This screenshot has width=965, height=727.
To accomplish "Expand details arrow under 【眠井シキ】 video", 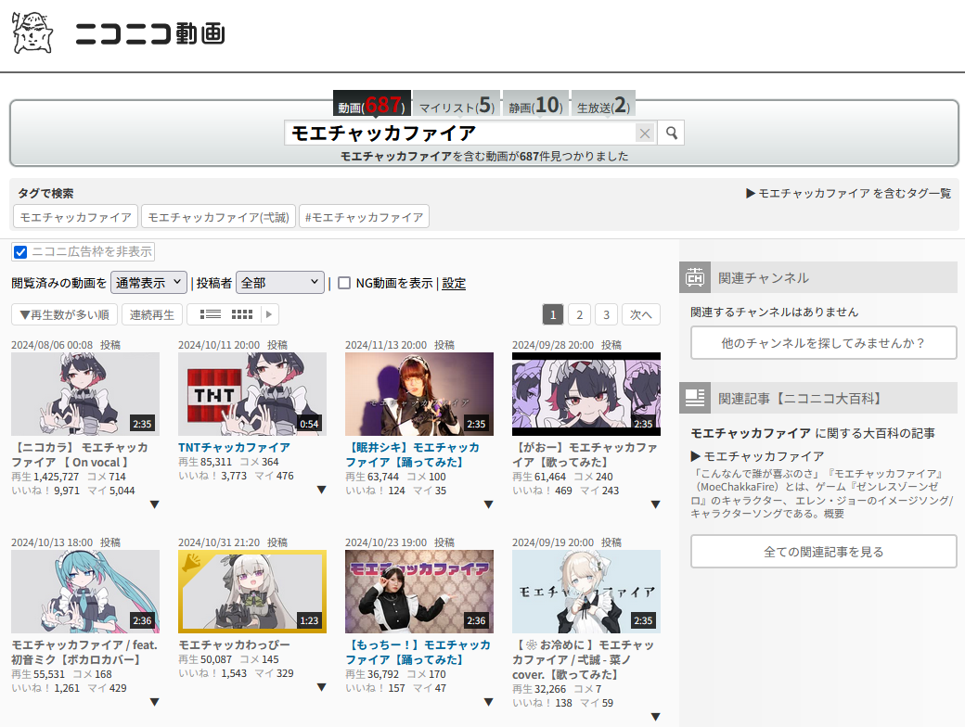I will [x=489, y=505].
